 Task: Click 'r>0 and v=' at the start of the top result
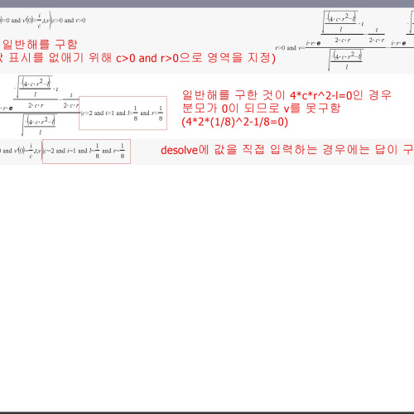coord(290,48)
